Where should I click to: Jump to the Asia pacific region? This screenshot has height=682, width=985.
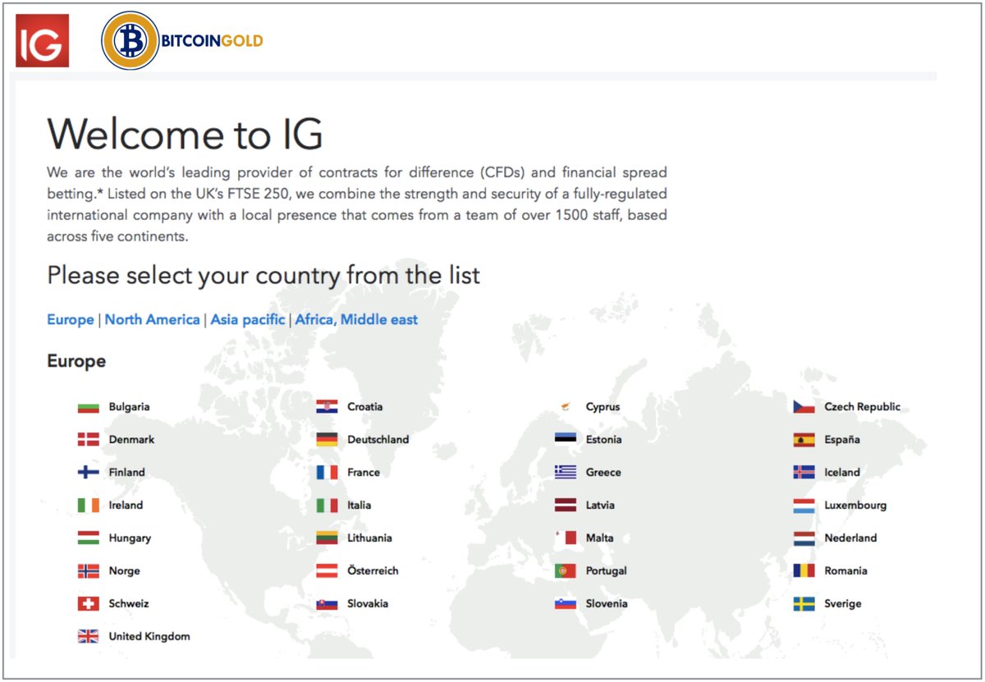[248, 320]
